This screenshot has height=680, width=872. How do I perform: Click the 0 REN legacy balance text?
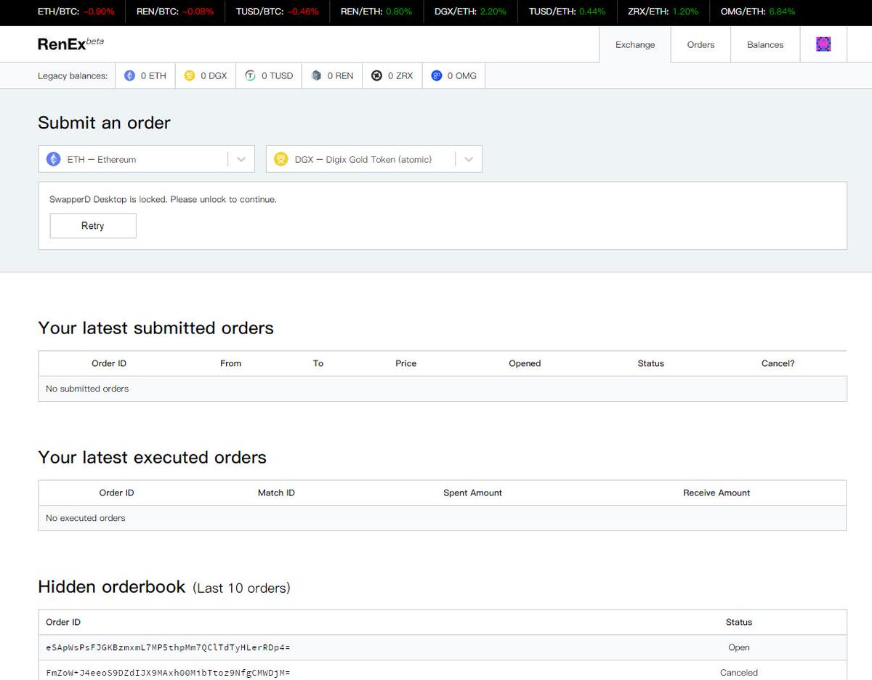point(340,76)
